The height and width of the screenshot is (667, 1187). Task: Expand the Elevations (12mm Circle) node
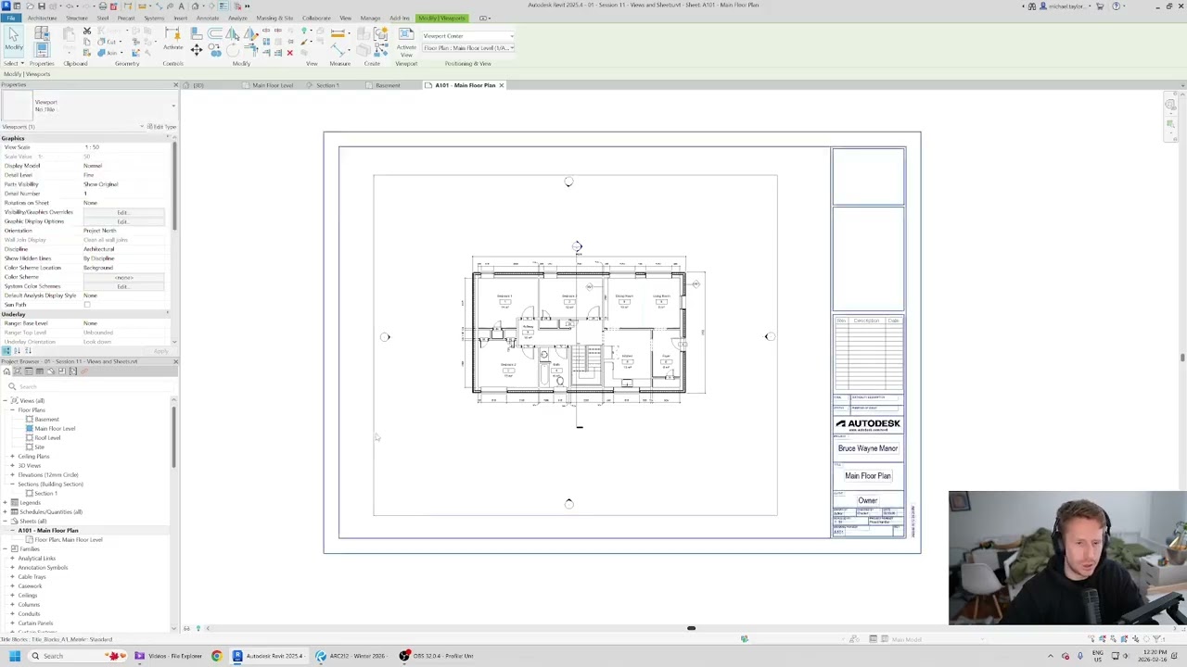click(x=12, y=474)
